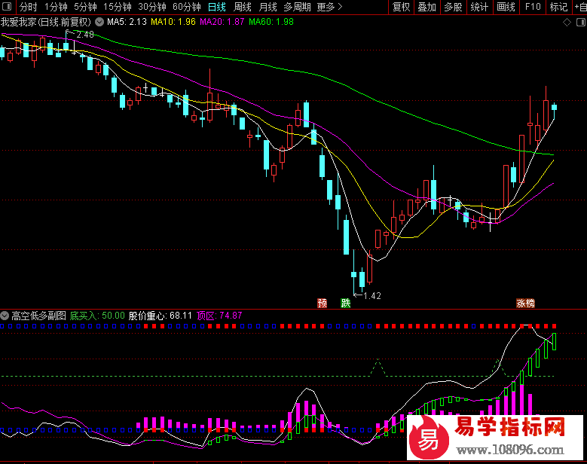Click the 叠加 overlay button
The image size is (587, 464).
[426, 7]
